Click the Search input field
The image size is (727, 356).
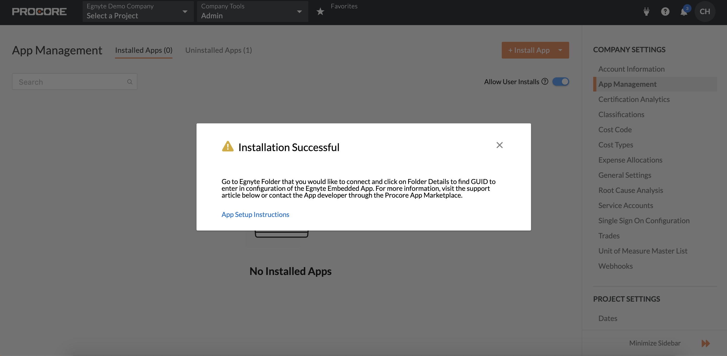click(x=65, y=82)
